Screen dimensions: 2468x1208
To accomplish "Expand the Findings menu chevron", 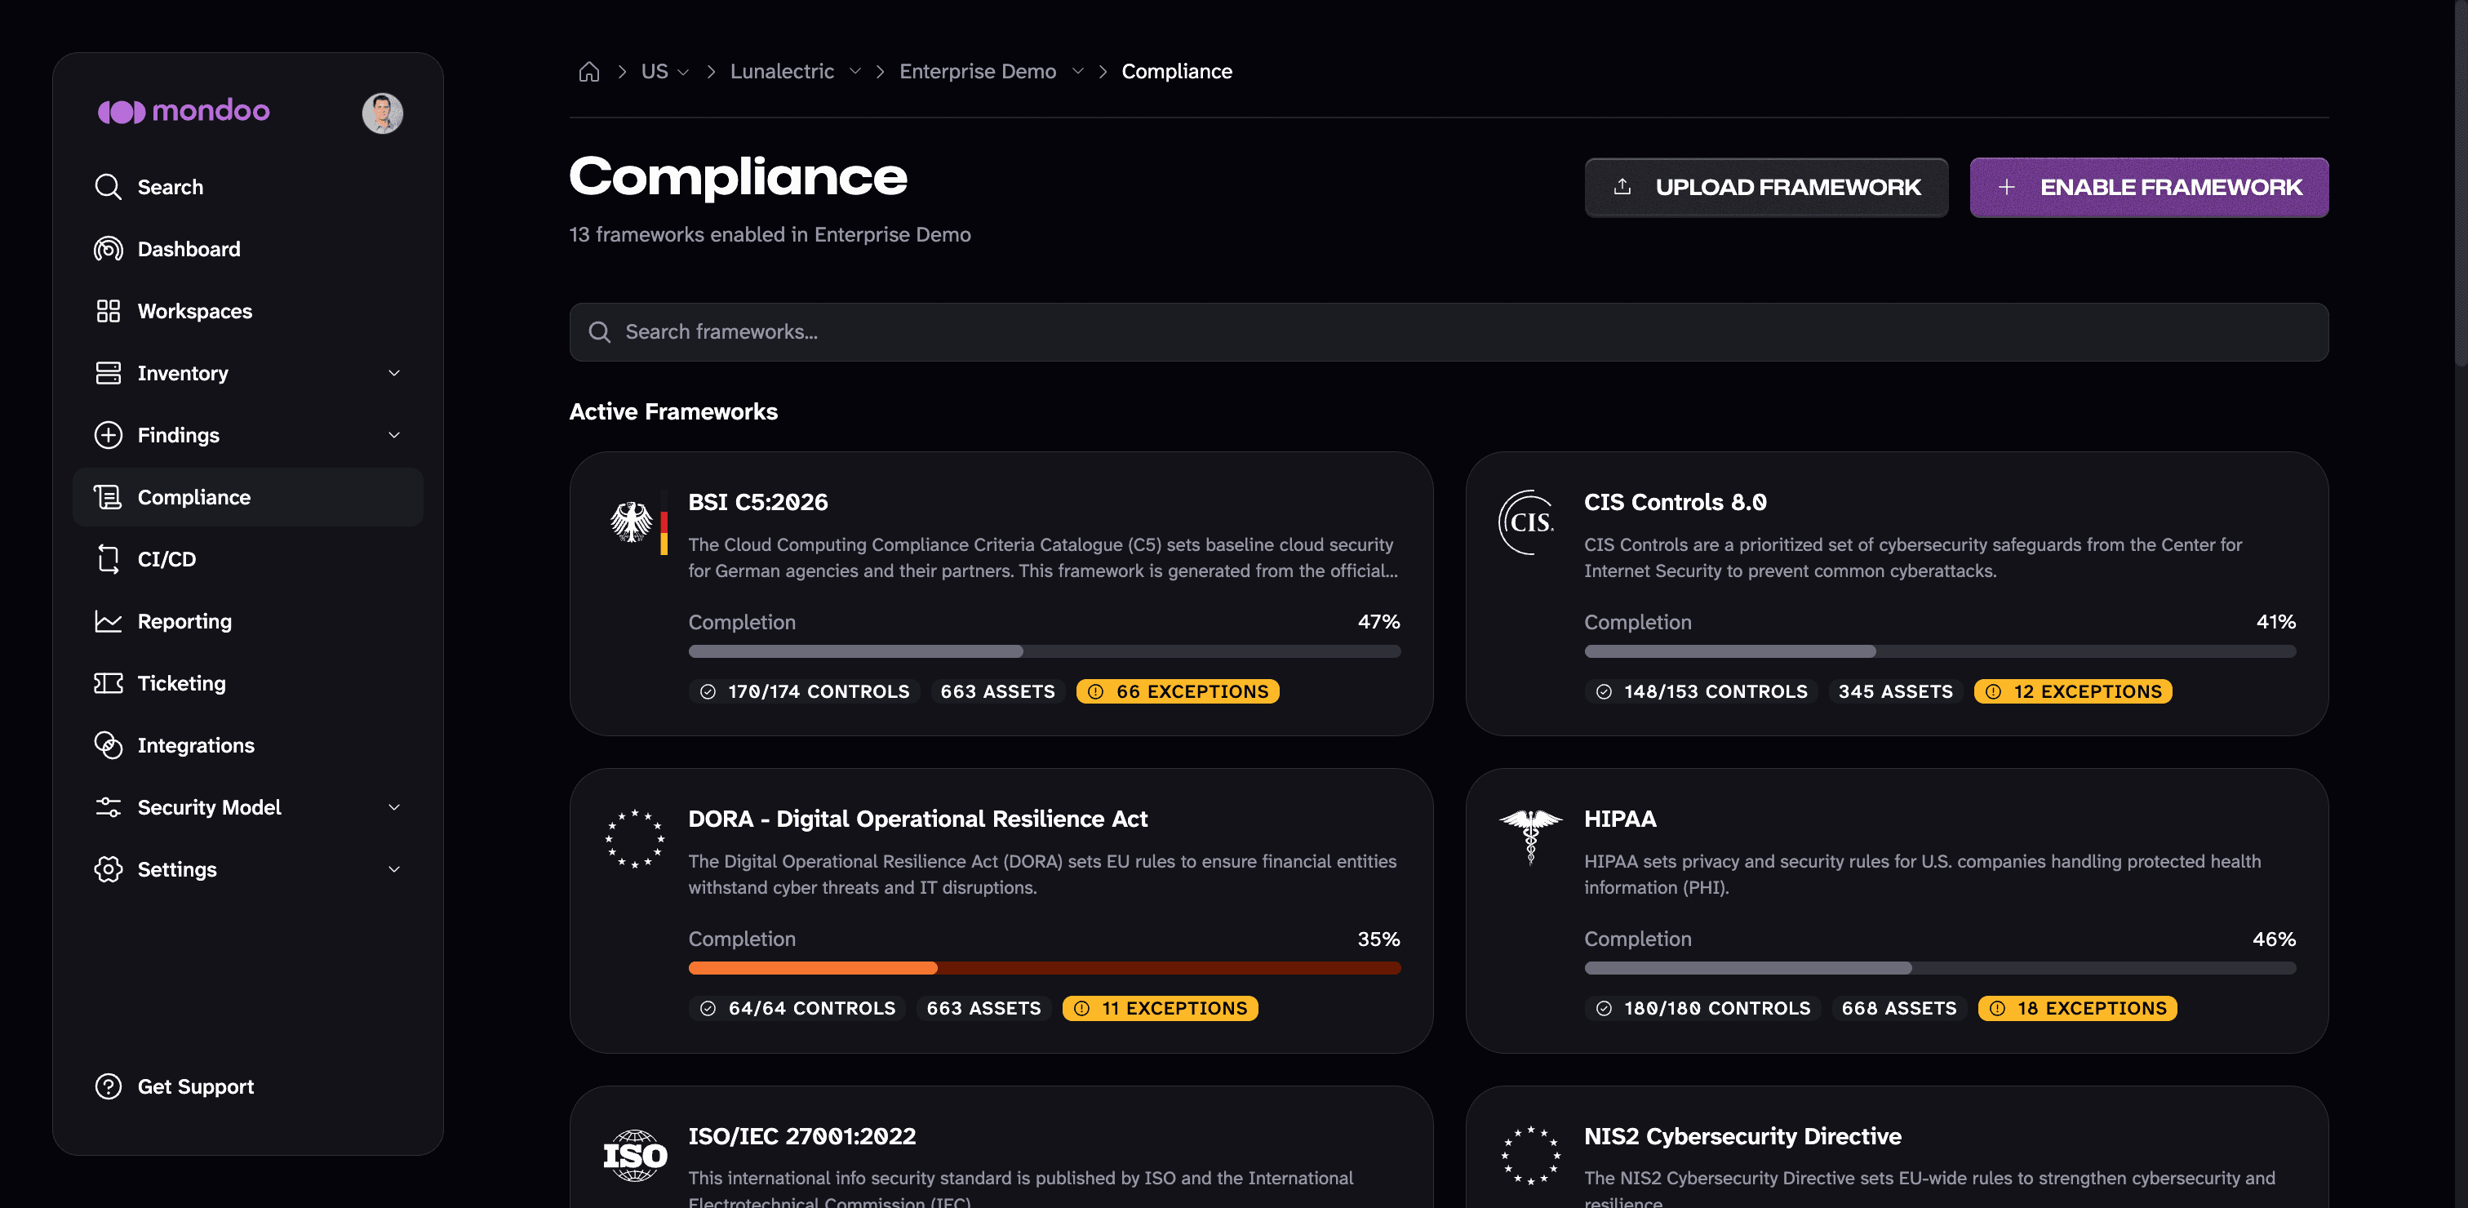I will (393, 435).
